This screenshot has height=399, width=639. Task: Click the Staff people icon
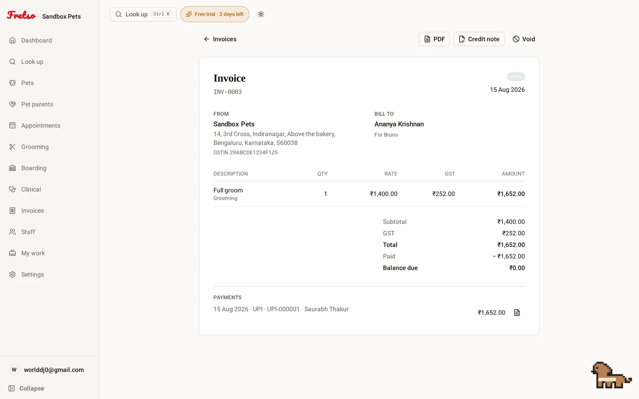pyautogui.click(x=12, y=232)
